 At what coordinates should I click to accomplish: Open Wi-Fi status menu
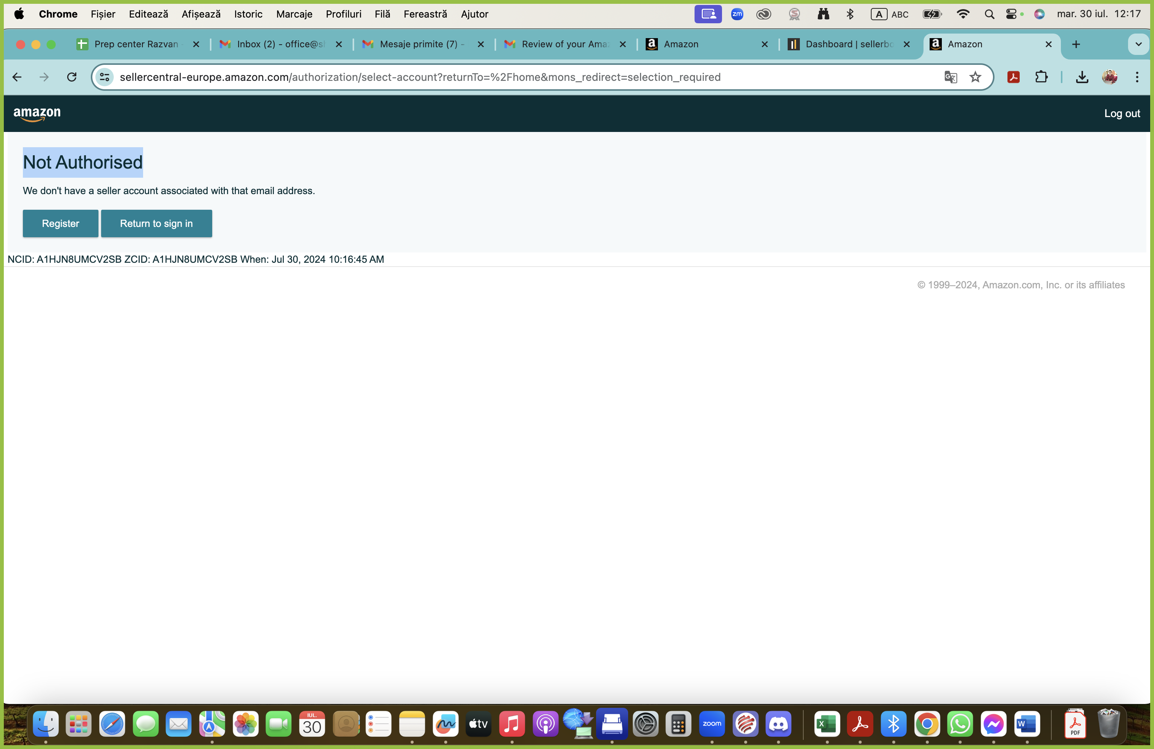963,14
